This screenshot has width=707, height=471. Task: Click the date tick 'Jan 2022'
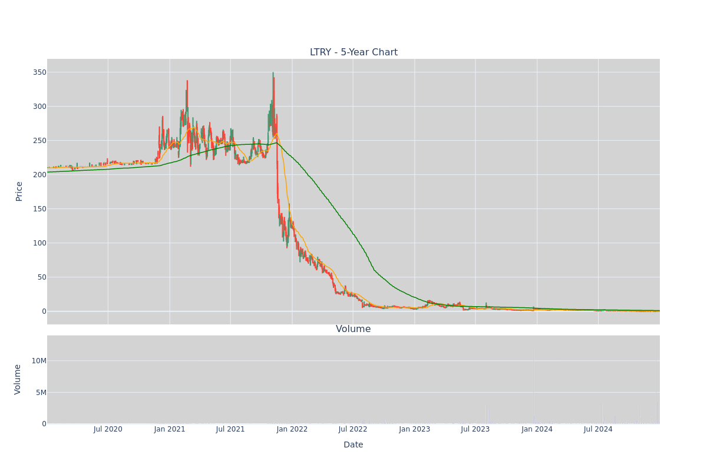coord(292,429)
